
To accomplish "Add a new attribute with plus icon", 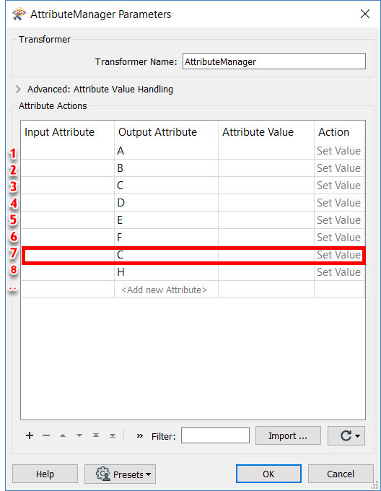I will point(30,435).
